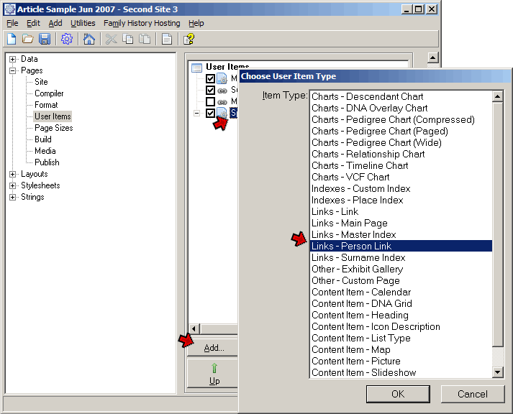
Task: Toggle the second checked link item checkbox
Action: point(210,91)
